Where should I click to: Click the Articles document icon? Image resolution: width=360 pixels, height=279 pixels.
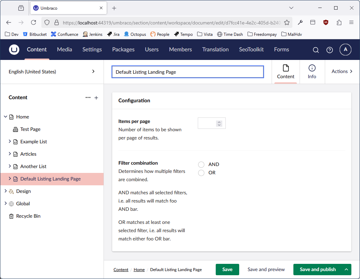tap(16, 154)
